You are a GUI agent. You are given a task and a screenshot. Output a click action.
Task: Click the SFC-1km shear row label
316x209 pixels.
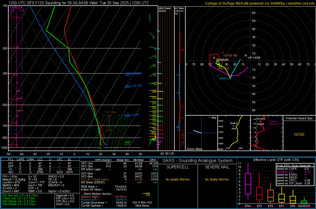pos(87,164)
